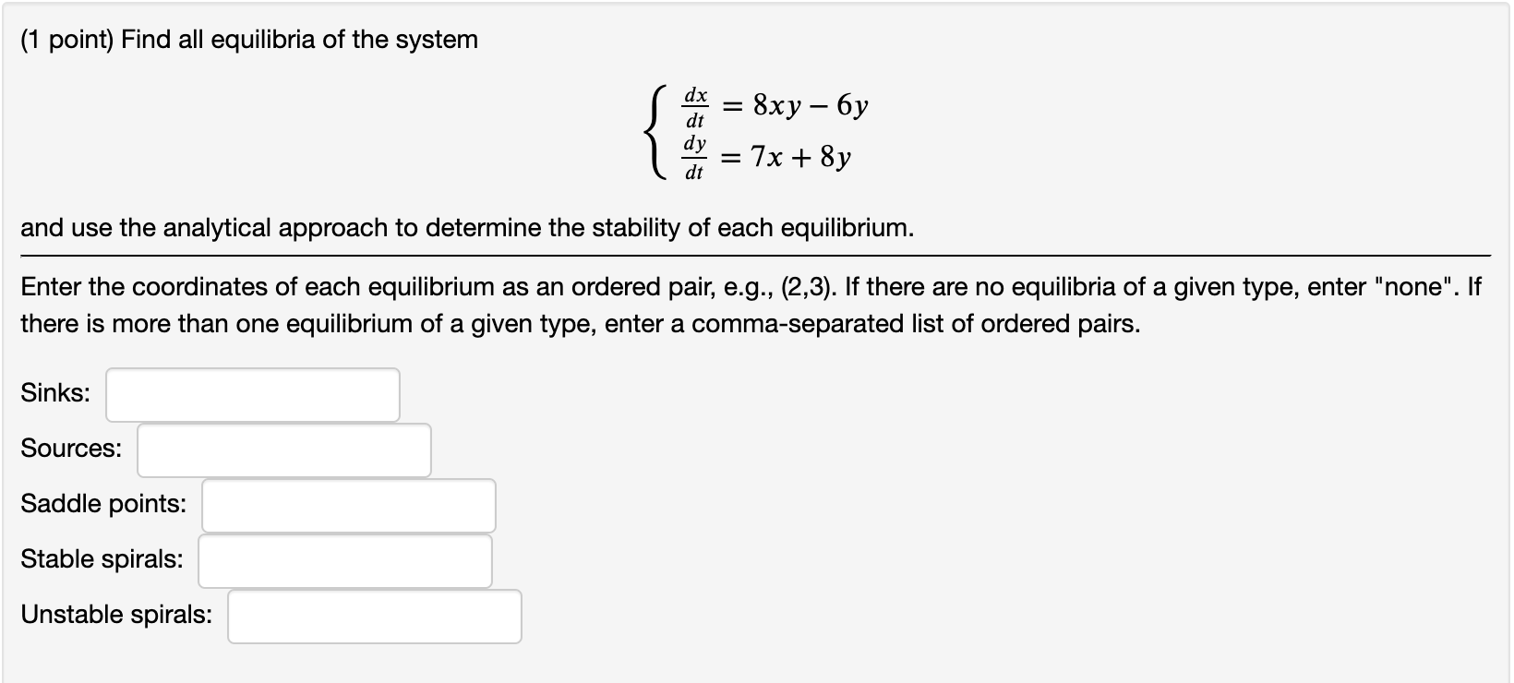Click the Saddle points input field
The width and height of the screenshot is (1514, 683).
(x=348, y=505)
